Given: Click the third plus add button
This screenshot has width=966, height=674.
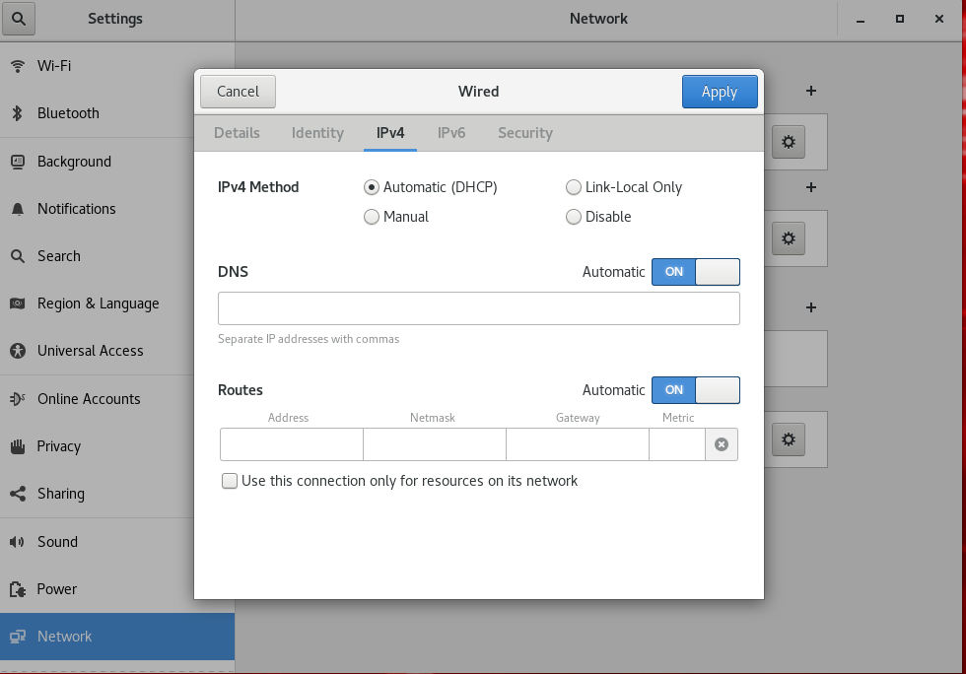Looking at the screenshot, I should [x=810, y=307].
